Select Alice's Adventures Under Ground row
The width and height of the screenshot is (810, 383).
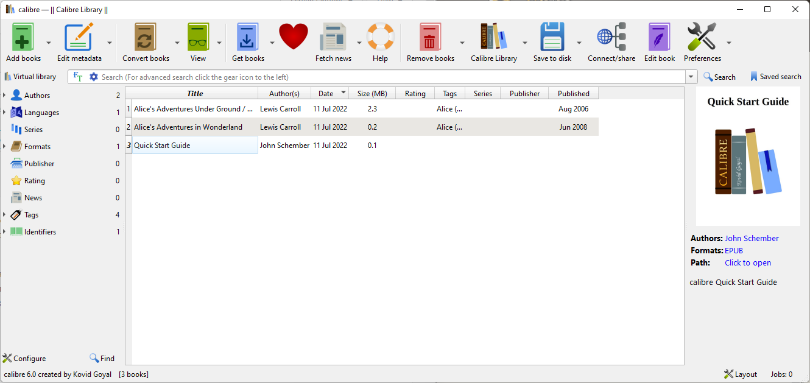click(362, 109)
